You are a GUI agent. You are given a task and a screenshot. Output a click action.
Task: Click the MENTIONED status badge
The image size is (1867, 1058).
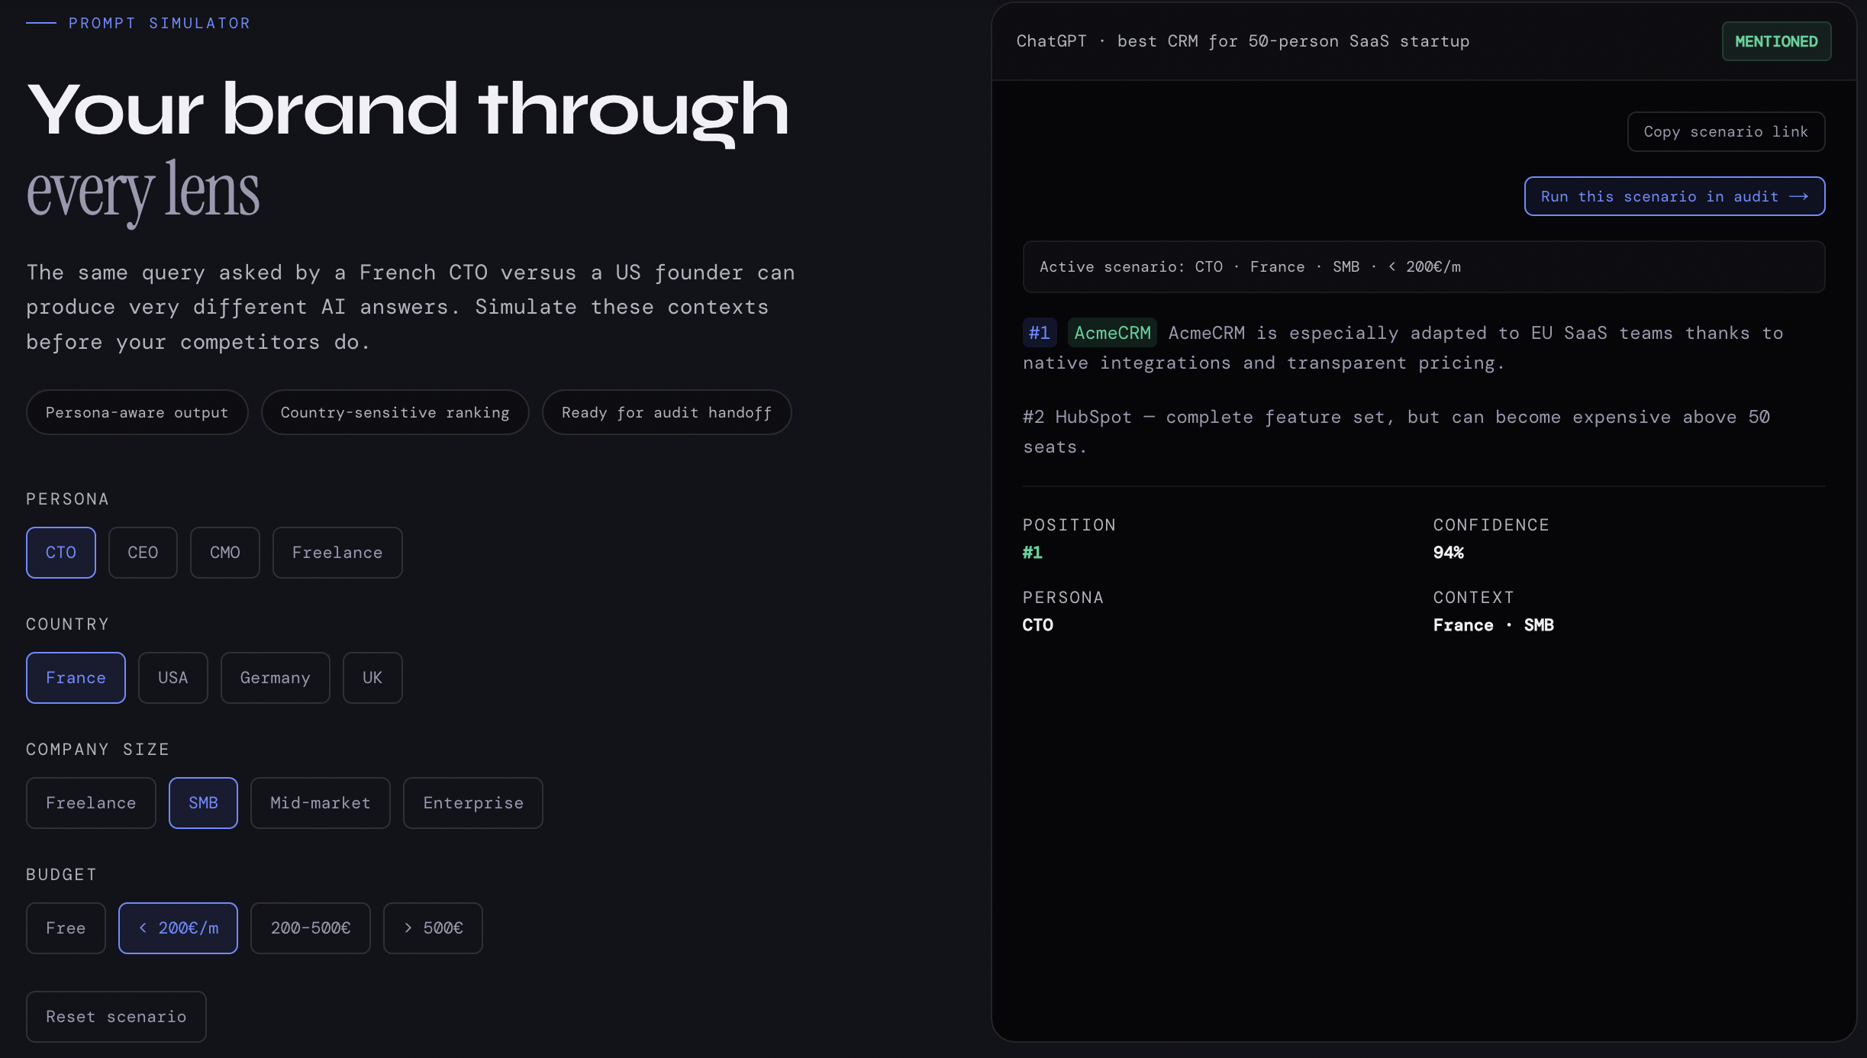tap(1775, 42)
